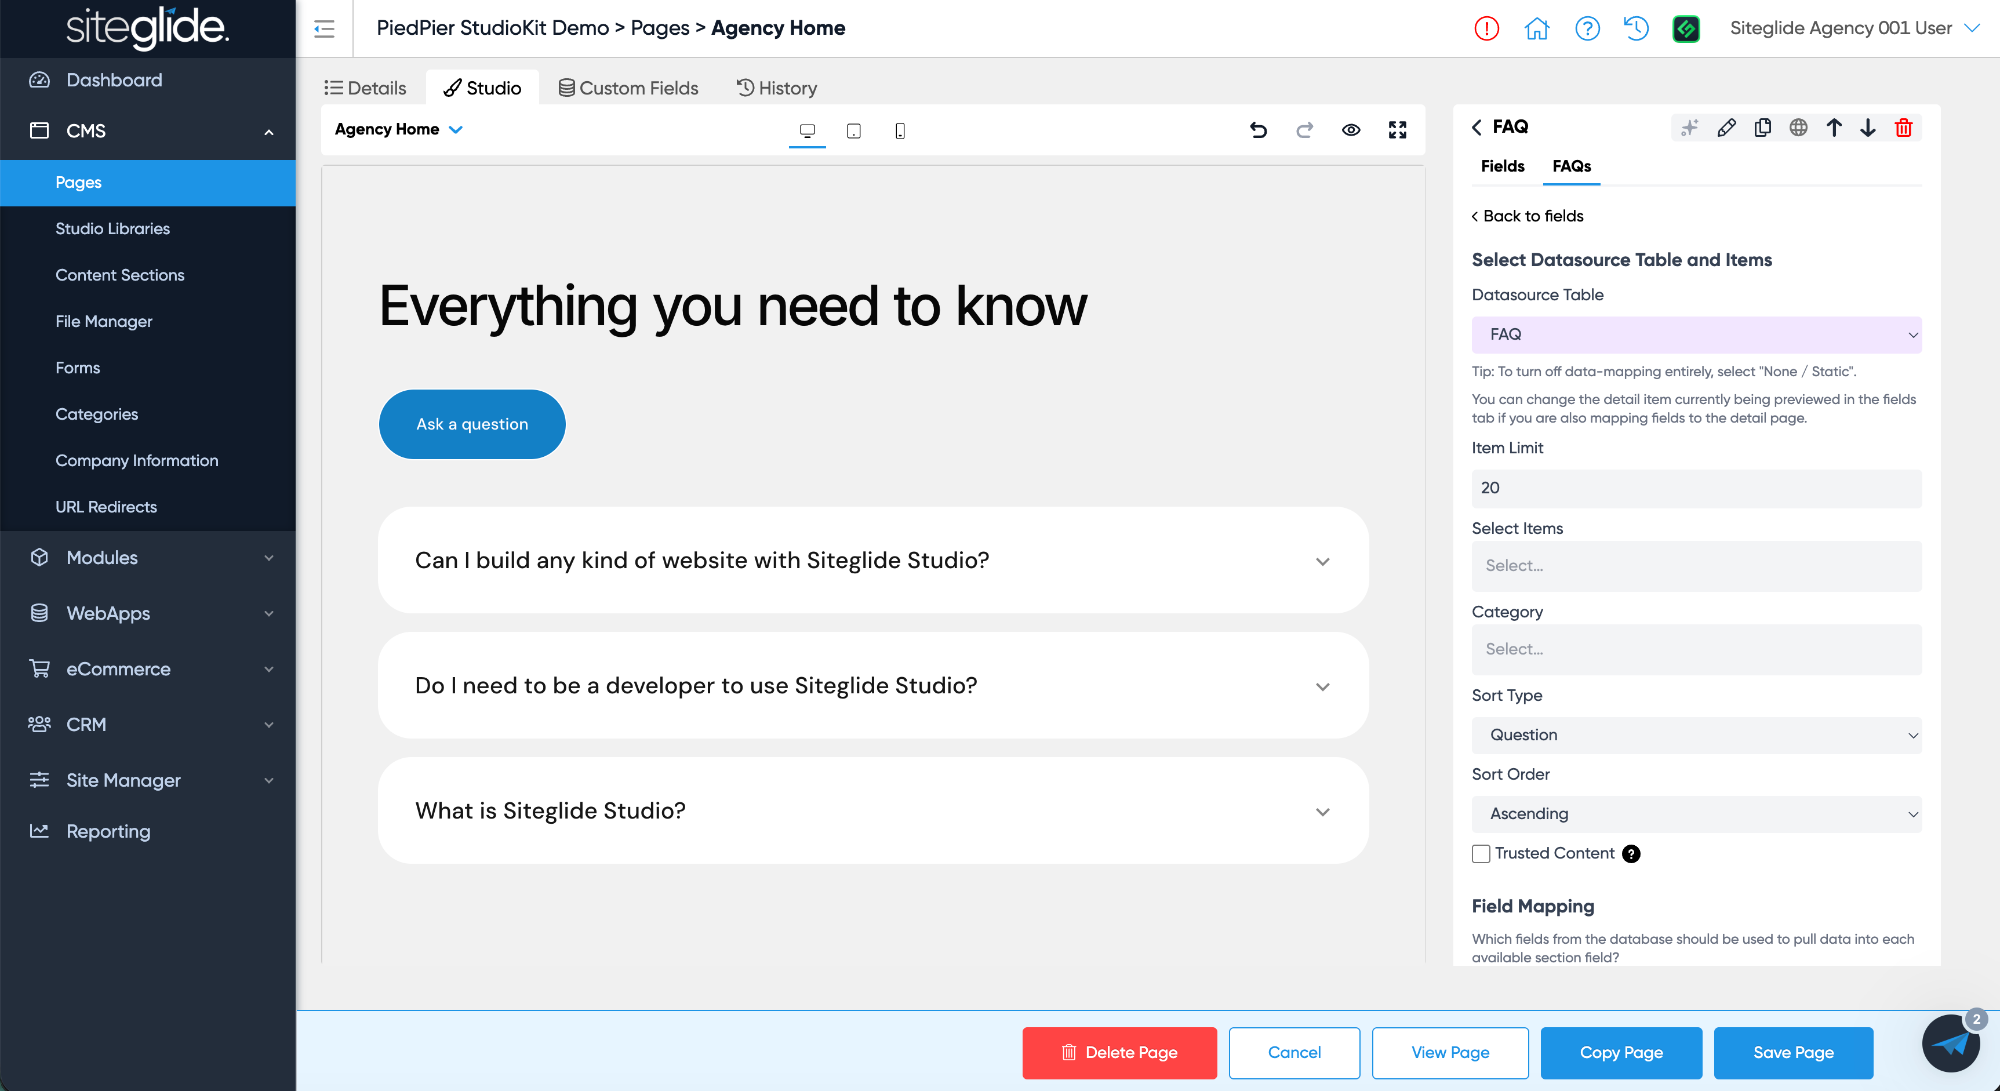Switch to the History tab
The height and width of the screenshot is (1091, 2000).
tap(776, 88)
